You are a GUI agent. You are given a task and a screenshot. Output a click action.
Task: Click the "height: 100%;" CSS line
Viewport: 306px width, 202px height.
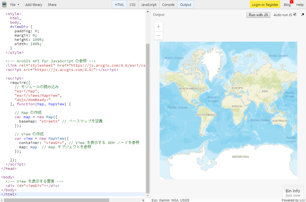(29, 40)
